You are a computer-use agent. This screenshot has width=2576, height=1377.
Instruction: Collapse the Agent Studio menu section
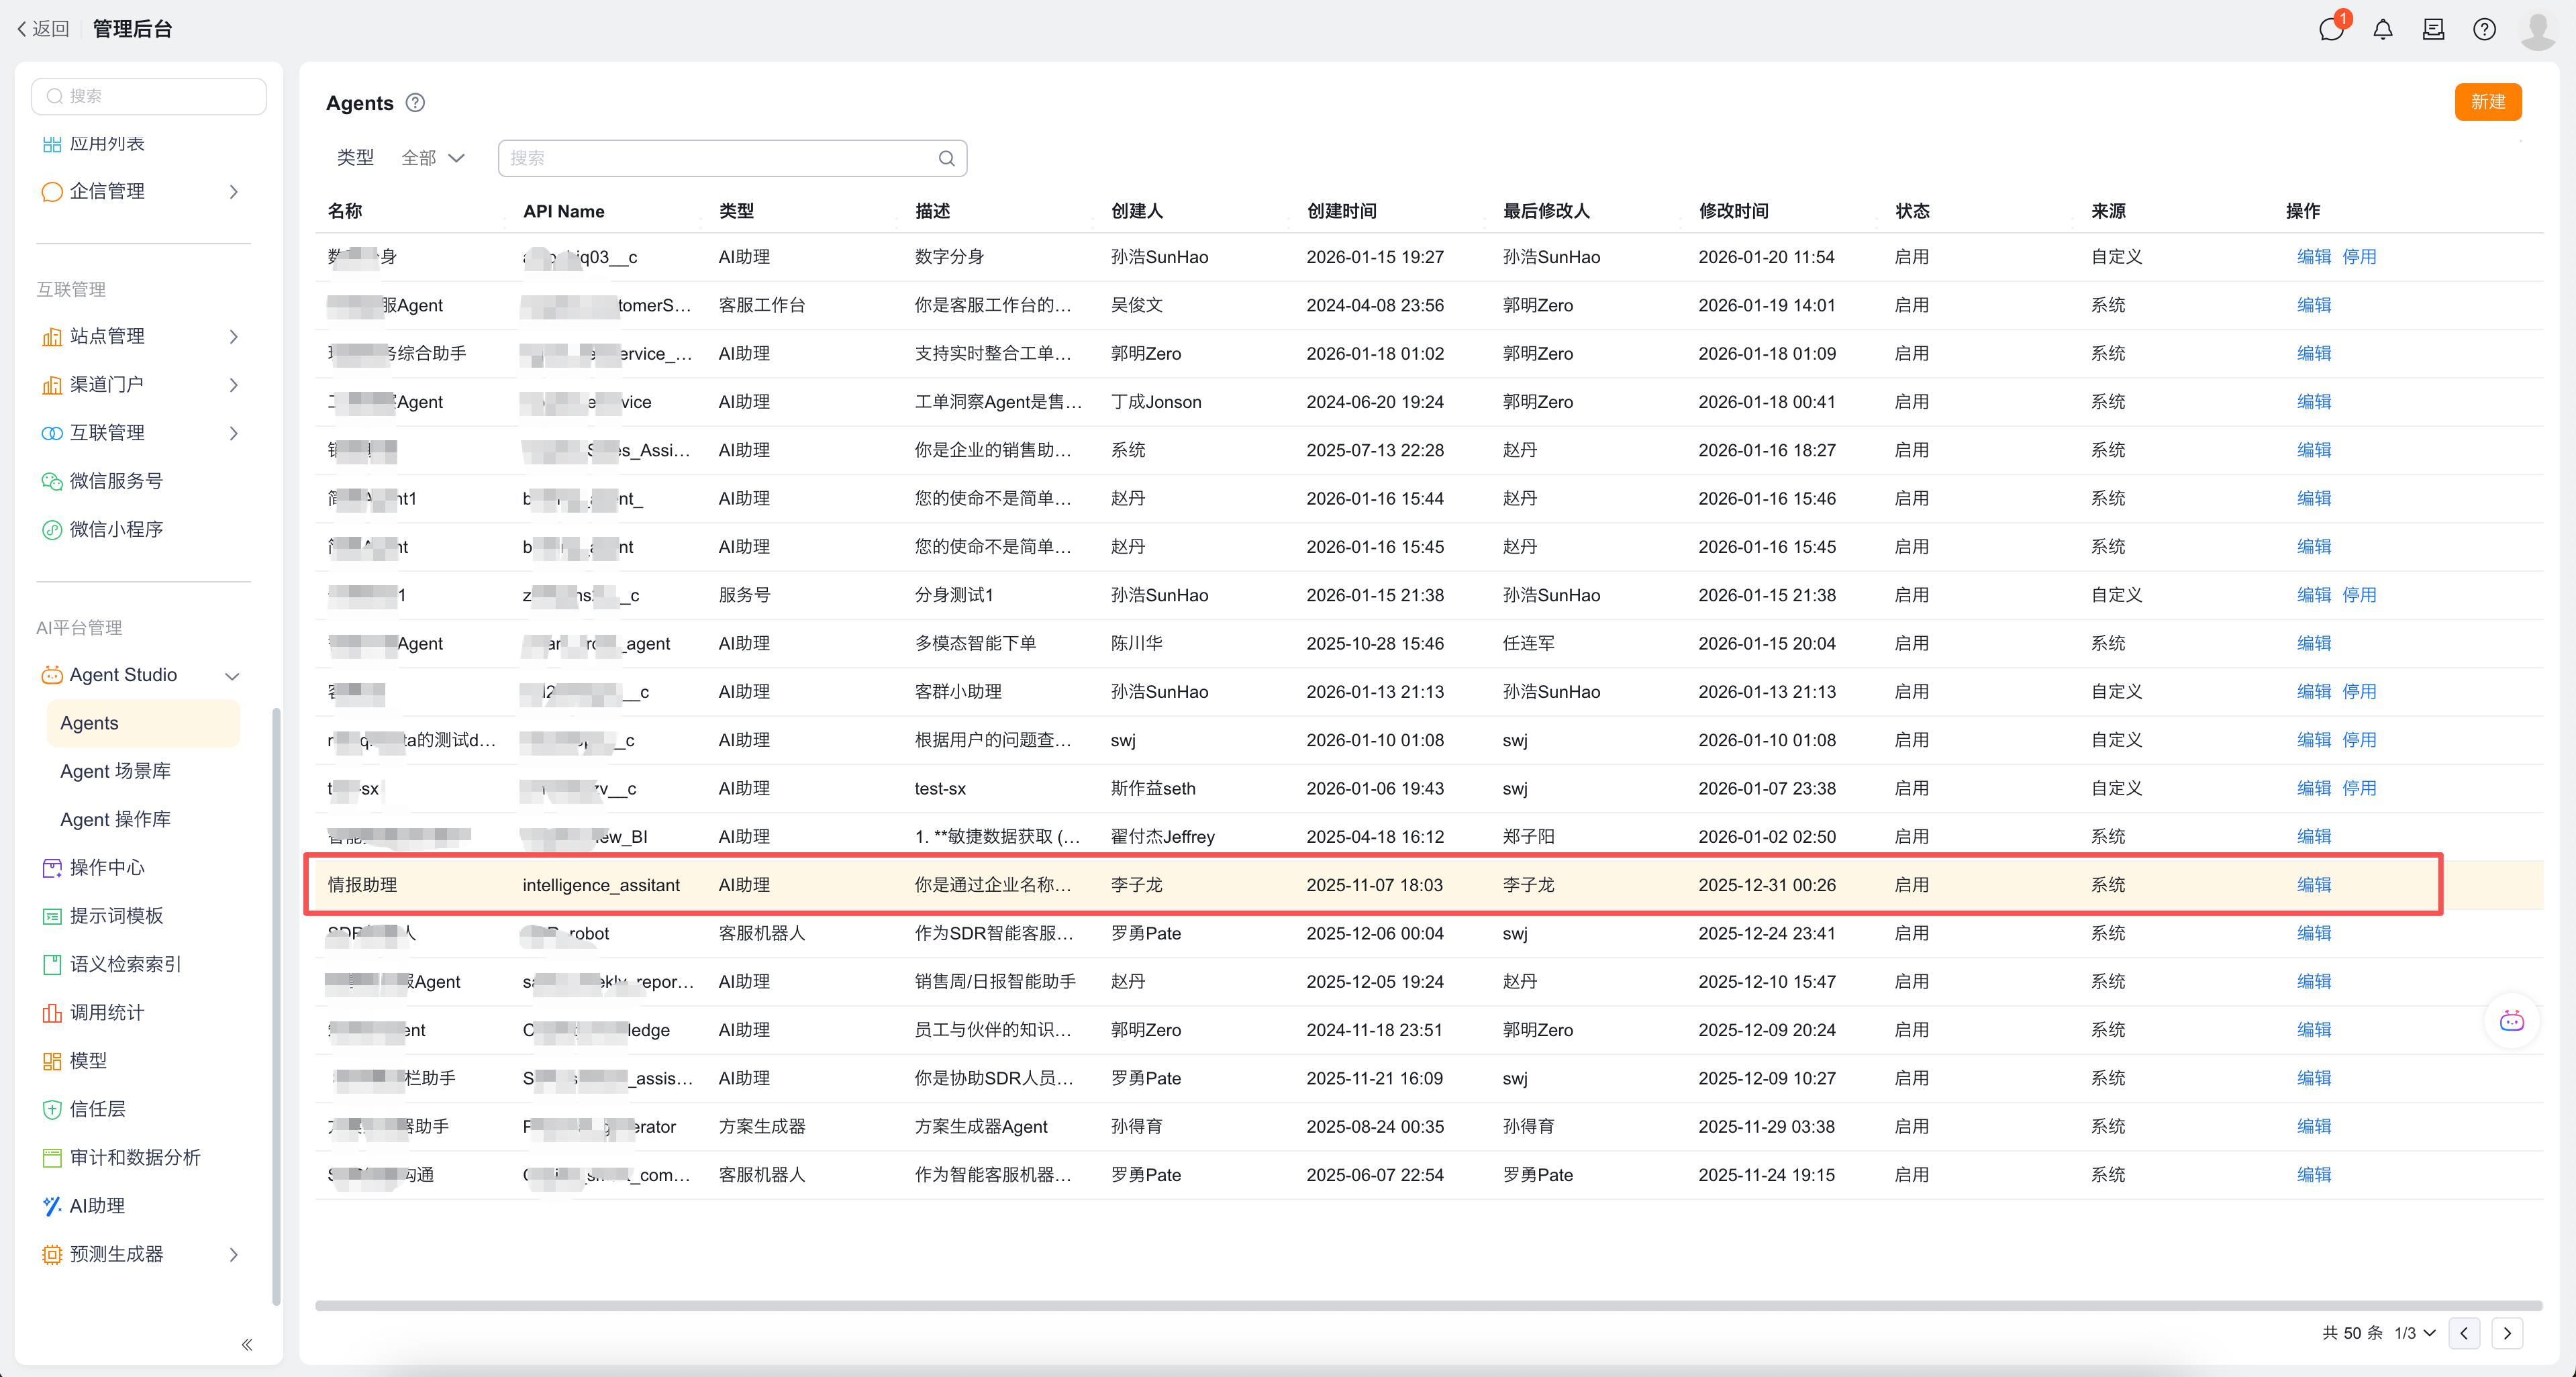232,676
